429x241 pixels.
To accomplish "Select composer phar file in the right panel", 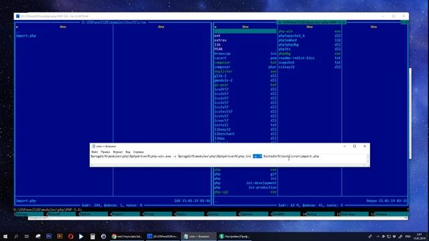I will click(245, 67).
